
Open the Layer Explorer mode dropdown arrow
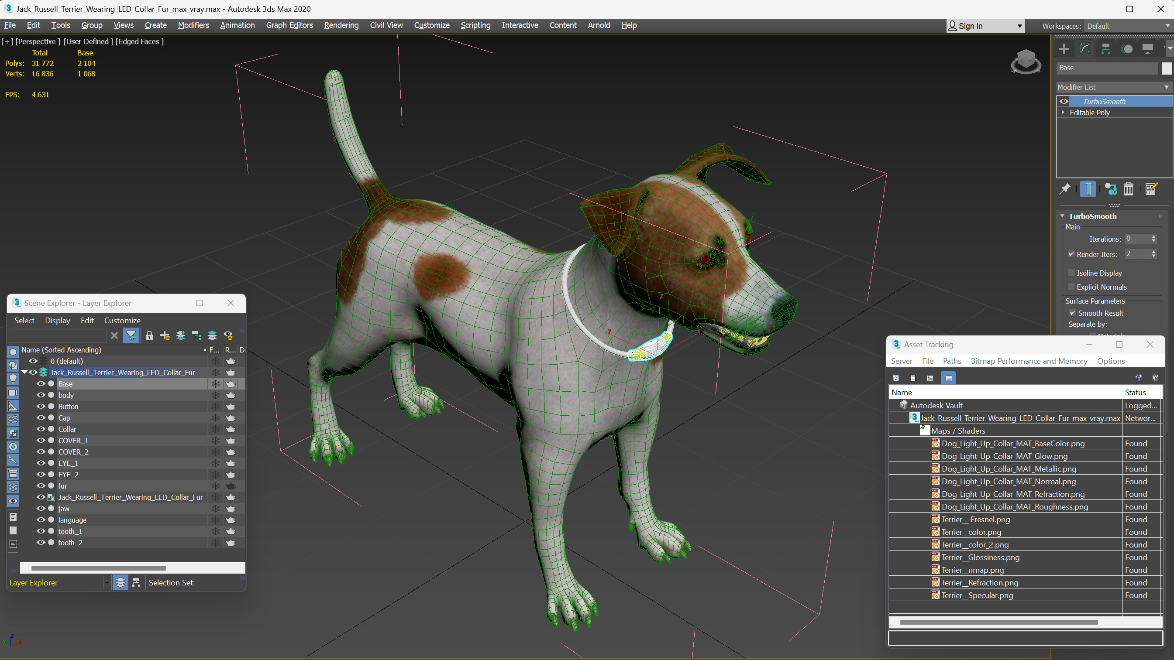tap(107, 582)
